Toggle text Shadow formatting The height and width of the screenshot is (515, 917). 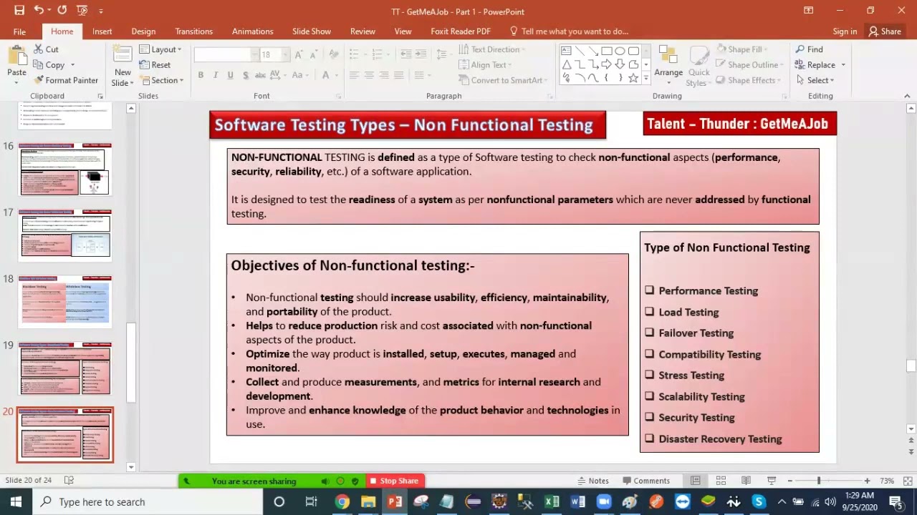[x=246, y=75]
